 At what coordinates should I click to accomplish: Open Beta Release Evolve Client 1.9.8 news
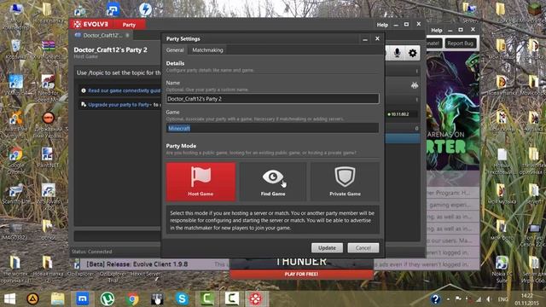pyautogui.click(x=136, y=264)
